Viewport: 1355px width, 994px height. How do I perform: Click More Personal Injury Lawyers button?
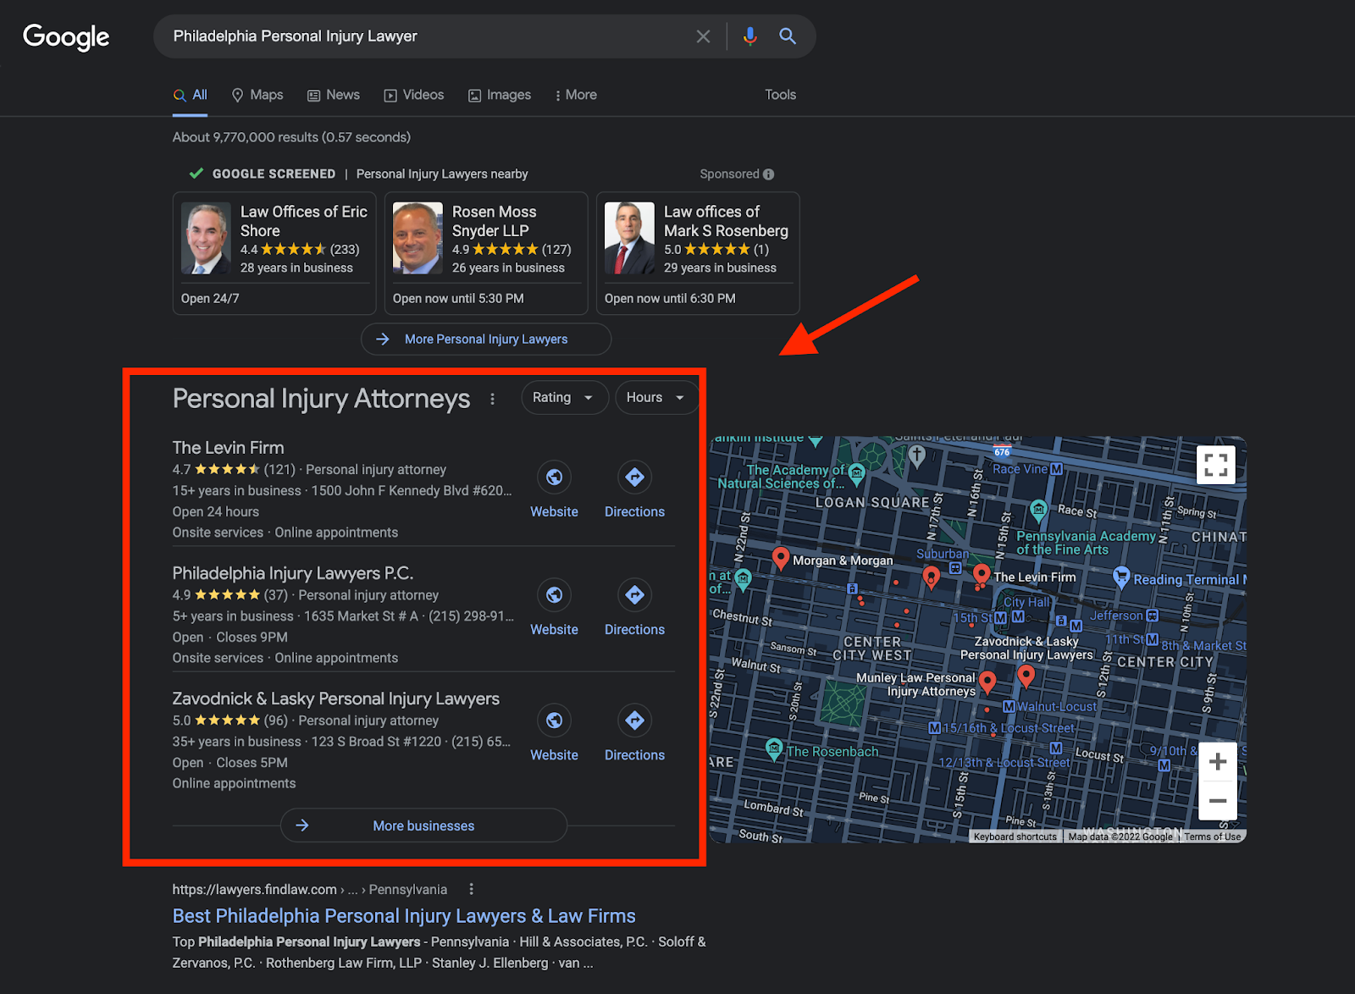pyautogui.click(x=486, y=339)
